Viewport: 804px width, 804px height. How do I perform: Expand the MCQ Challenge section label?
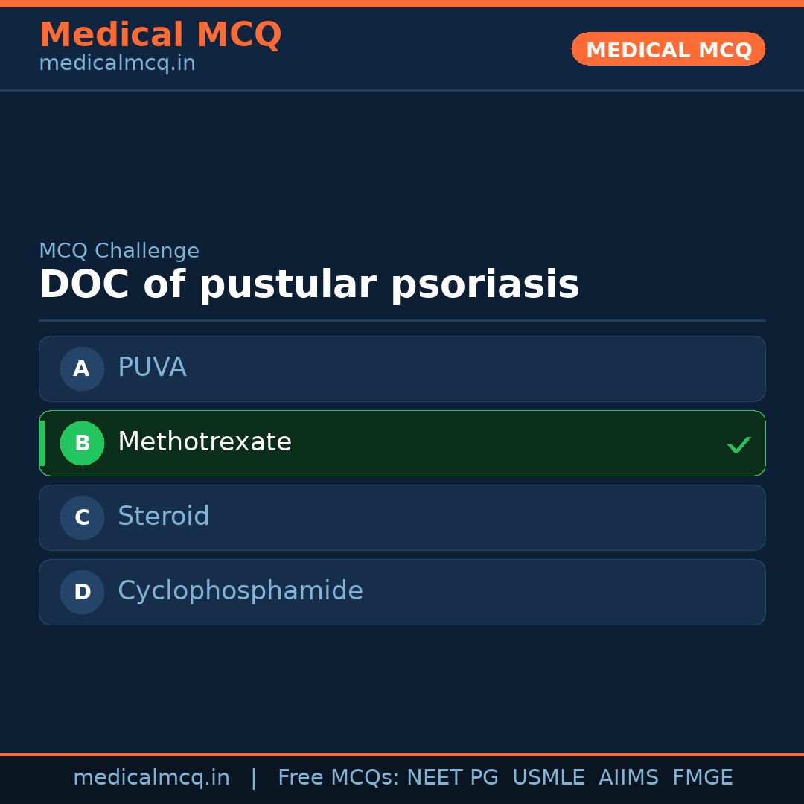[119, 251]
